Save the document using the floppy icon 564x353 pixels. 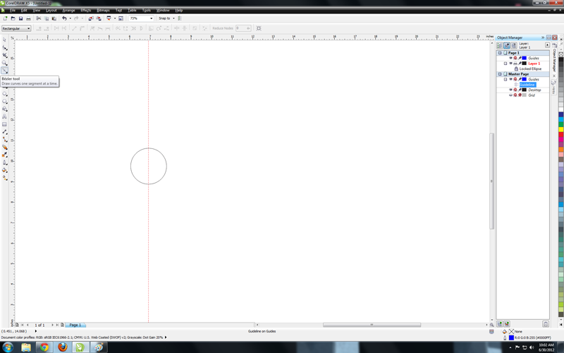20,18
